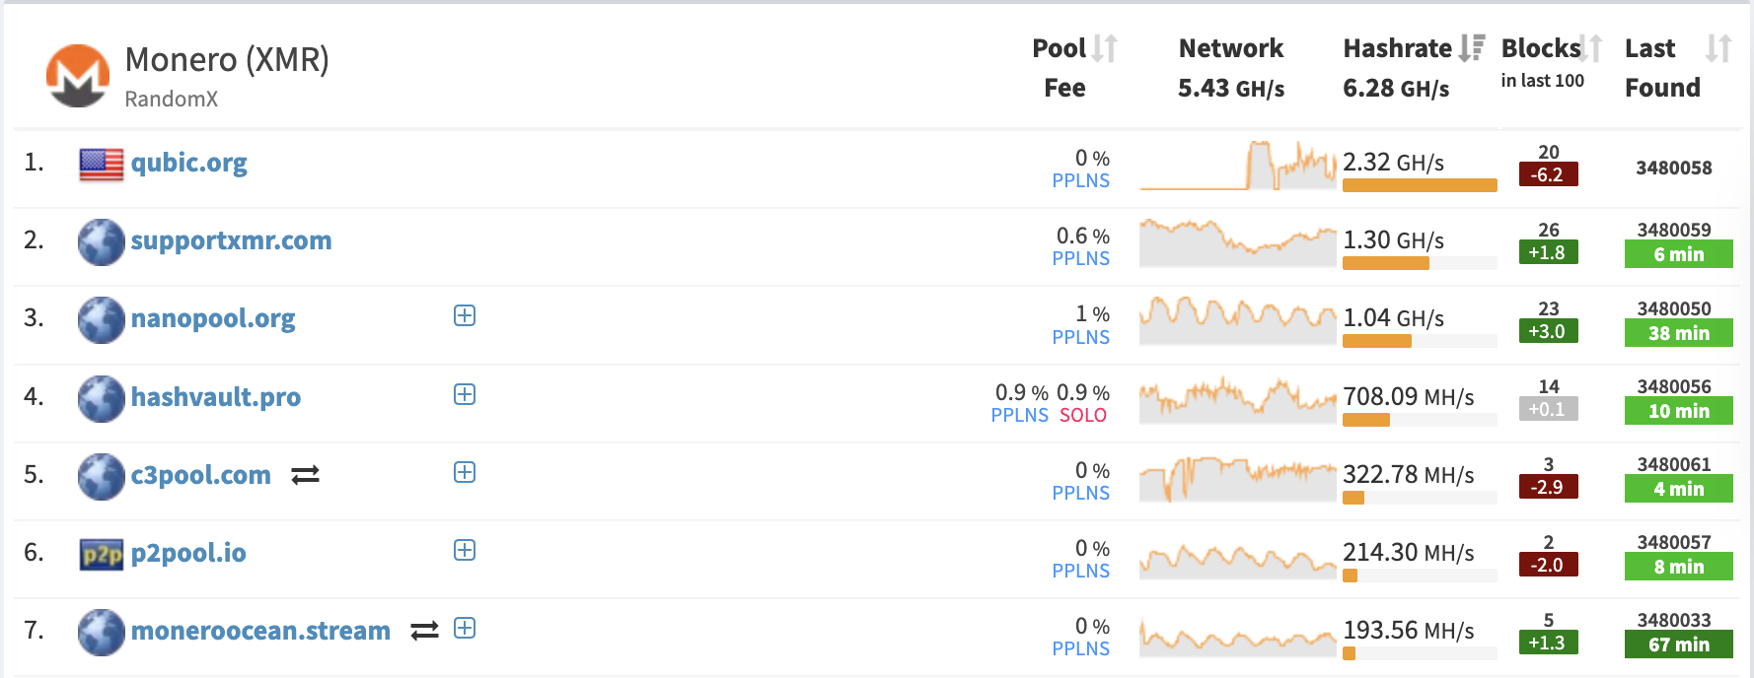Click the swap arrows beside moneroocean.stream
Viewport: 1754px width, 678px height.
(x=424, y=631)
